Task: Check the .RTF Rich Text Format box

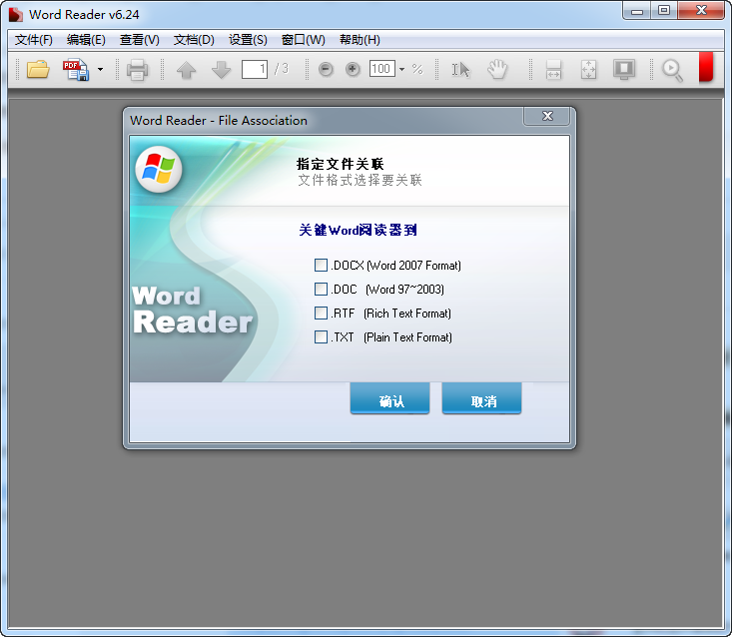Action: 321,313
